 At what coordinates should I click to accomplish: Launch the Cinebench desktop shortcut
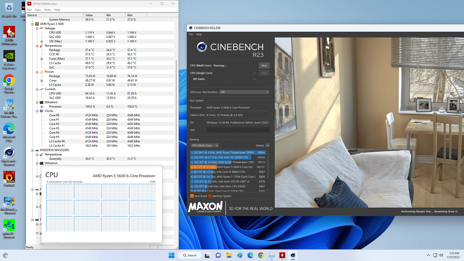[9, 157]
